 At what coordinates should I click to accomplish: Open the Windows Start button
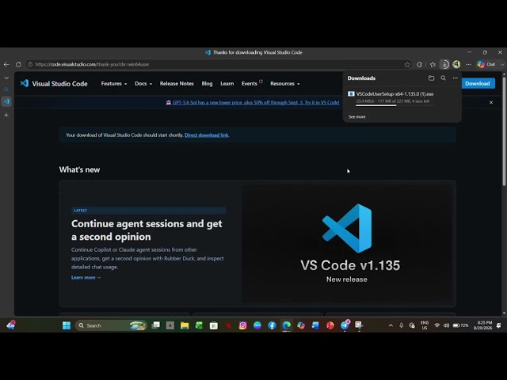[x=67, y=325]
